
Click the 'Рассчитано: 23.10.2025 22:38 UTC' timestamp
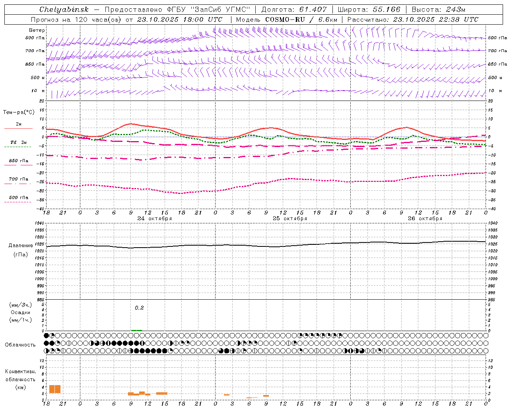pyautogui.click(x=413, y=19)
